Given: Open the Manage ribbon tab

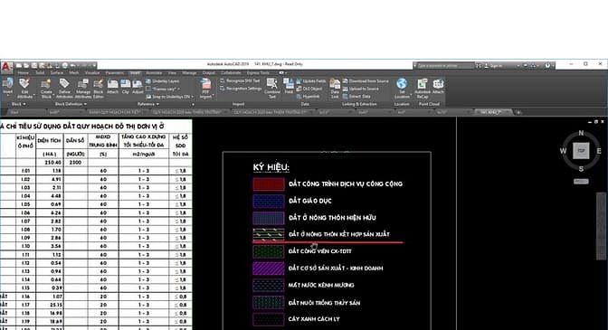Looking at the screenshot, I should (189, 73).
